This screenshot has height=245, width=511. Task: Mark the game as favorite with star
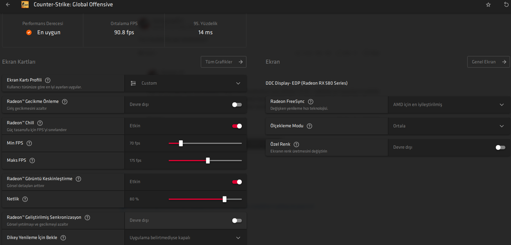point(488,5)
